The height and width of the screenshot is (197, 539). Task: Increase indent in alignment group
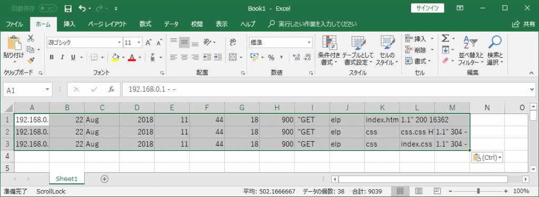click(x=217, y=57)
